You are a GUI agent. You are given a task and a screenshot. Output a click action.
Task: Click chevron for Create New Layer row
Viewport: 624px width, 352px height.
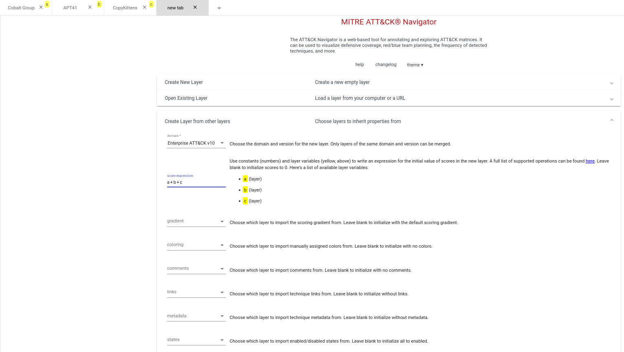612,83
